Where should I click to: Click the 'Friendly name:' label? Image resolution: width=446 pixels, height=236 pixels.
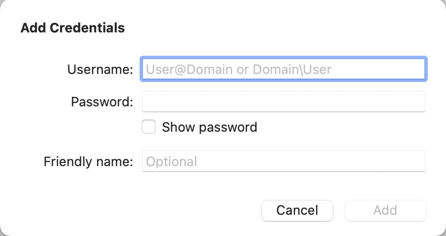pyautogui.click(x=88, y=162)
